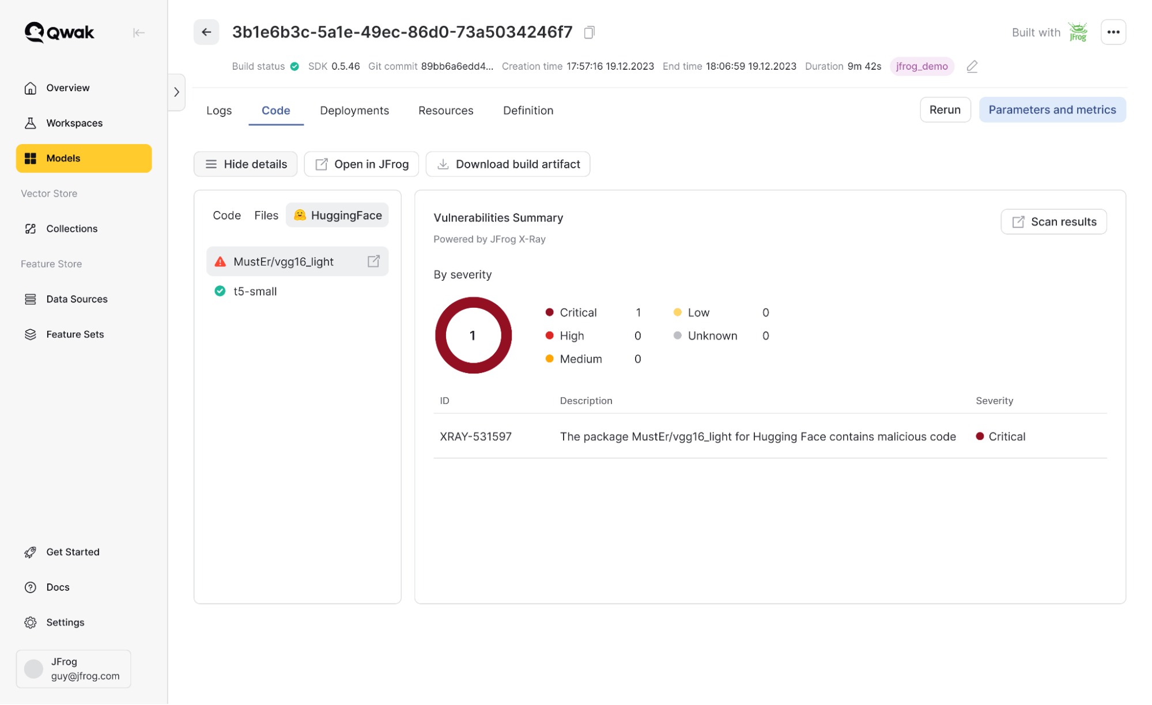Click the Git commit 89bb6a6edd4 value
The image size is (1152, 705).
[x=457, y=66]
